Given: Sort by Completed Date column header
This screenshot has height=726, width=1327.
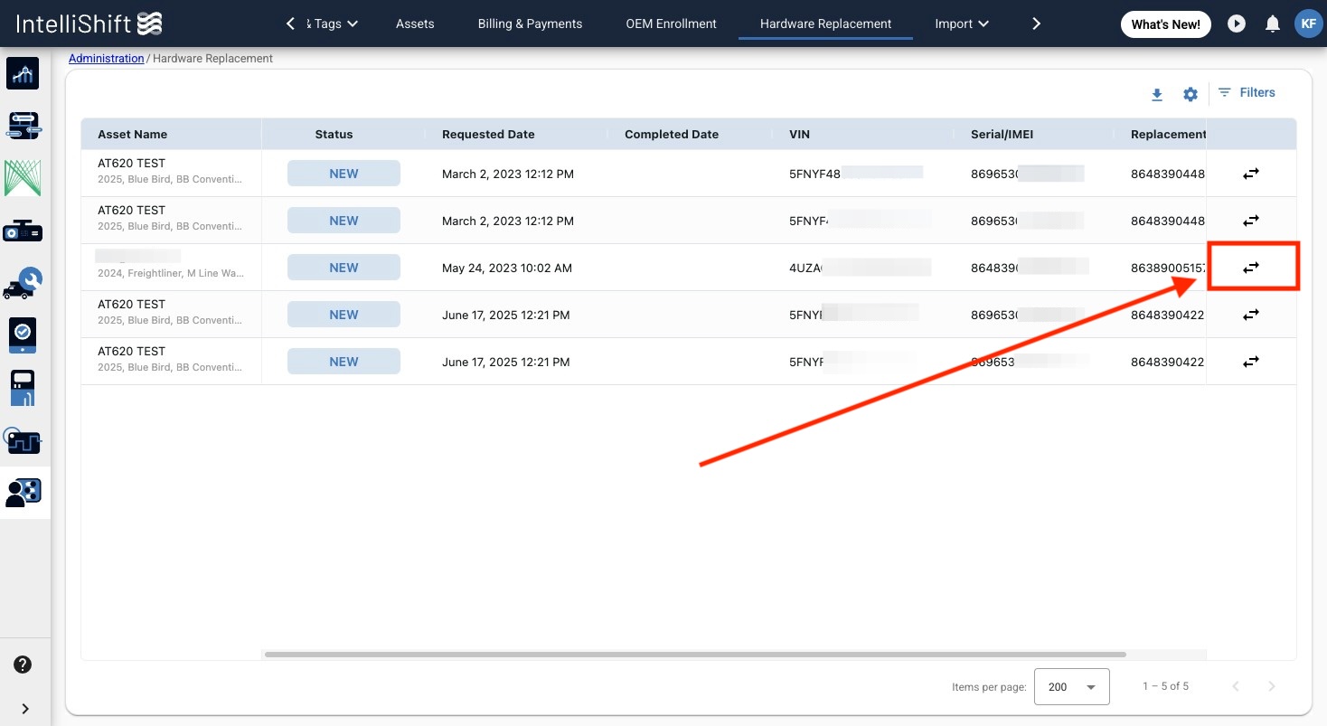Looking at the screenshot, I should click(672, 134).
